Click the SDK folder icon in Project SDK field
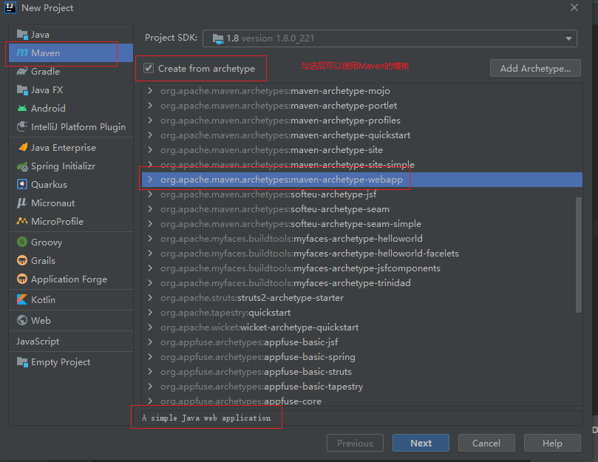The image size is (598, 462). click(x=218, y=38)
